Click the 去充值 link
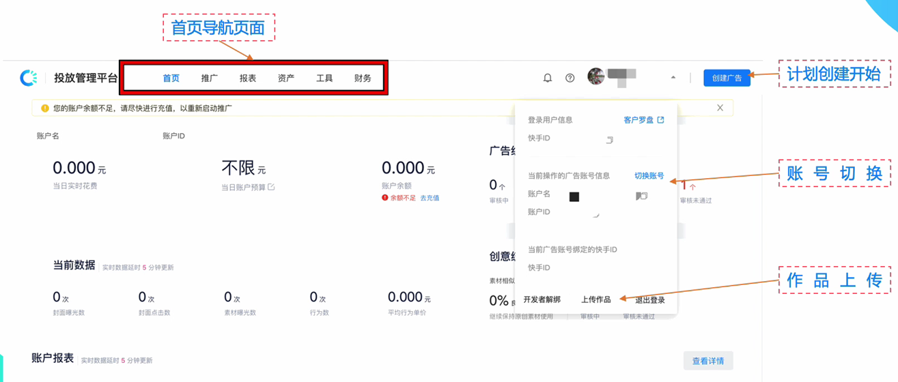This screenshot has height=382, width=898. coord(430,198)
